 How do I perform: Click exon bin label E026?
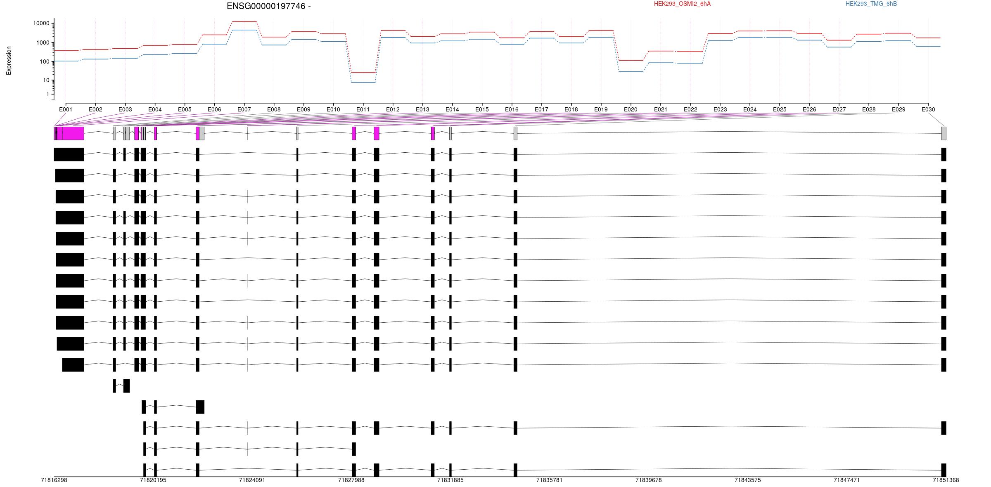809,109
